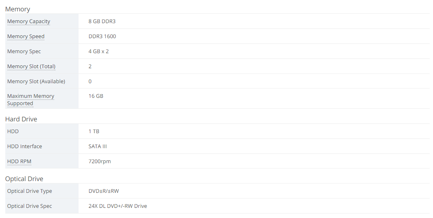433x218 pixels.
Task: Click the SATA III interface value
Action: [98, 146]
